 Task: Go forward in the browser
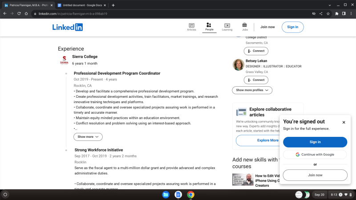coord(12,14)
